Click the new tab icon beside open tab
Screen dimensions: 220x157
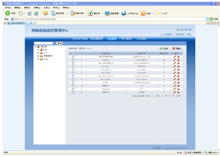35,23
